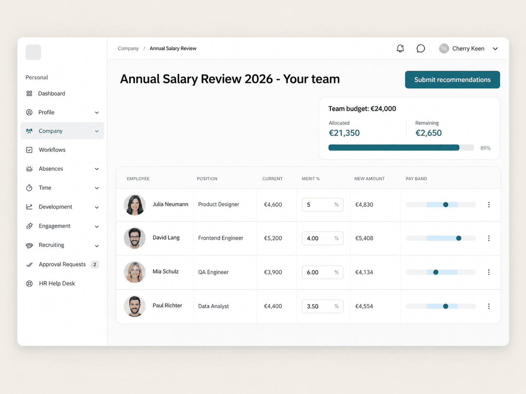Open Approval Requests in the sidebar
Image resolution: width=526 pixels, height=394 pixels.
point(62,264)
